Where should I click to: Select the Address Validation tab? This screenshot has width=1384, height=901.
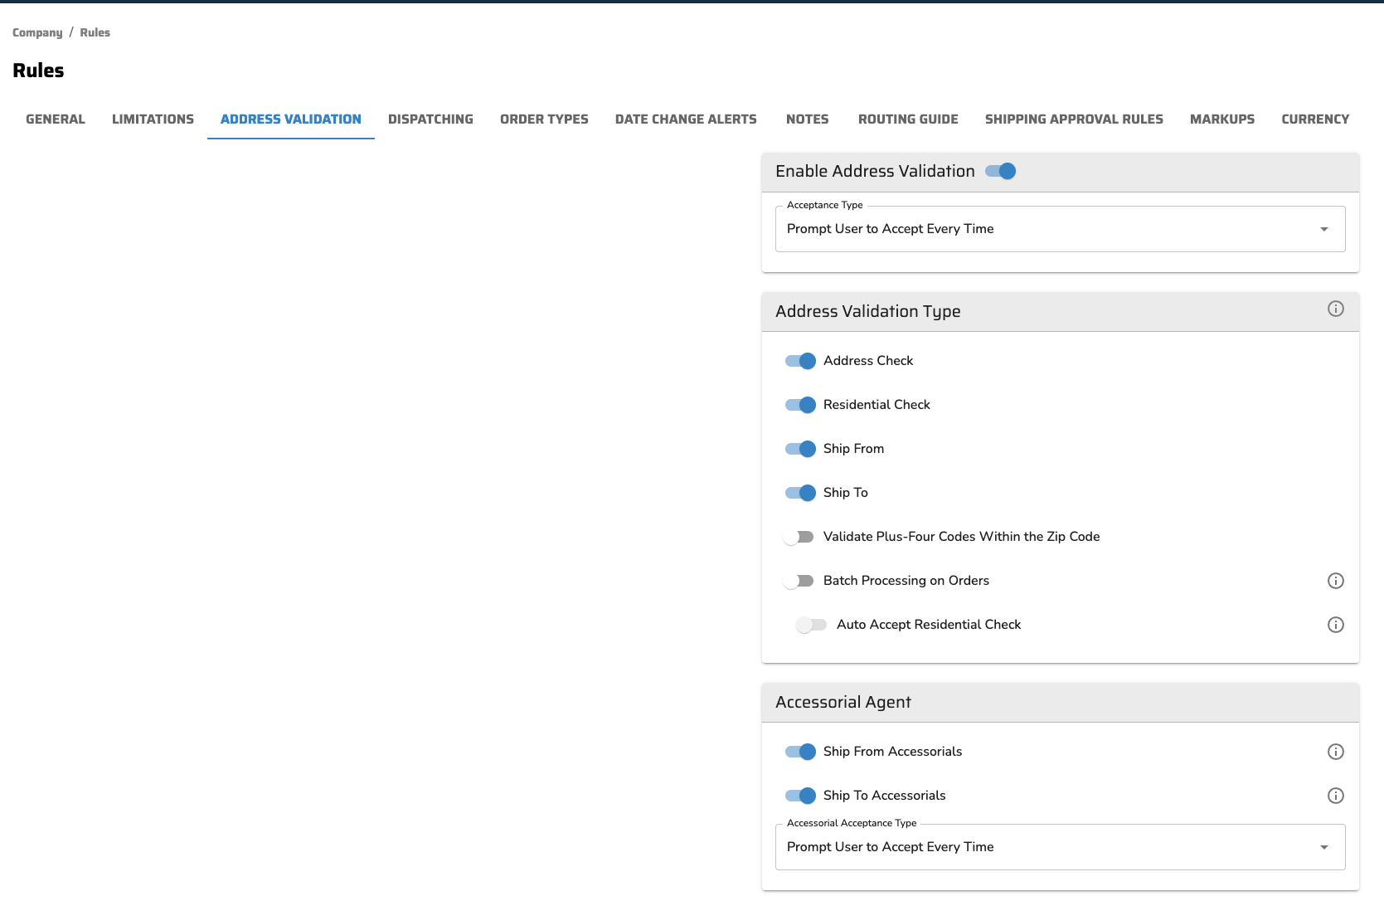click(x=291, y=119)
